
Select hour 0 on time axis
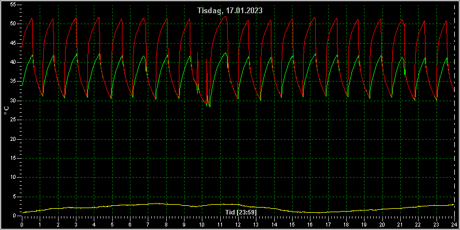coord(22,224)
